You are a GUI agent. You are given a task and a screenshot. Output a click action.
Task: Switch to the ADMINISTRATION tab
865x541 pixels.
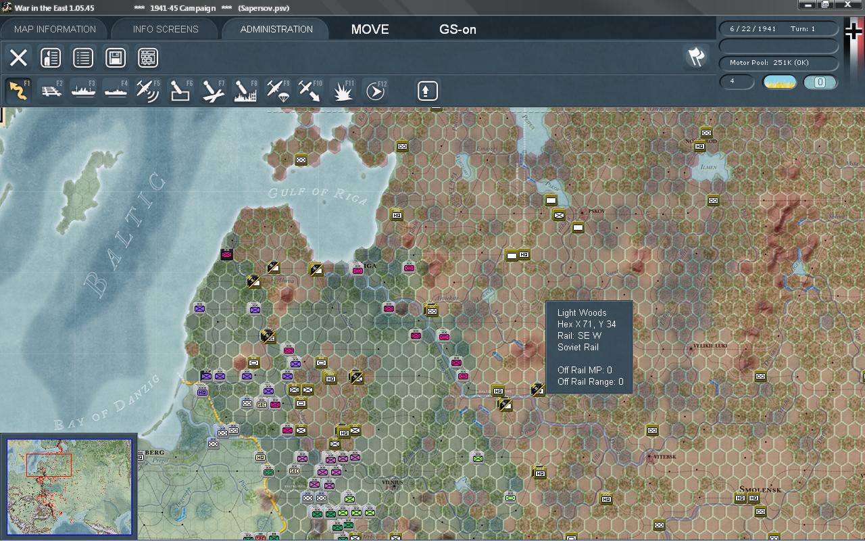(x=276, y=29)
